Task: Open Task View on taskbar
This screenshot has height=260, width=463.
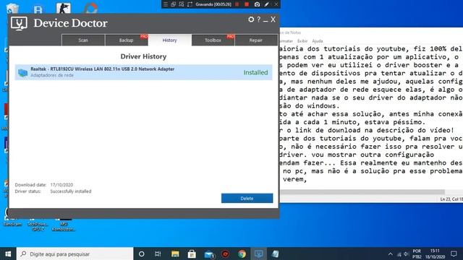Action: [158, 253]
